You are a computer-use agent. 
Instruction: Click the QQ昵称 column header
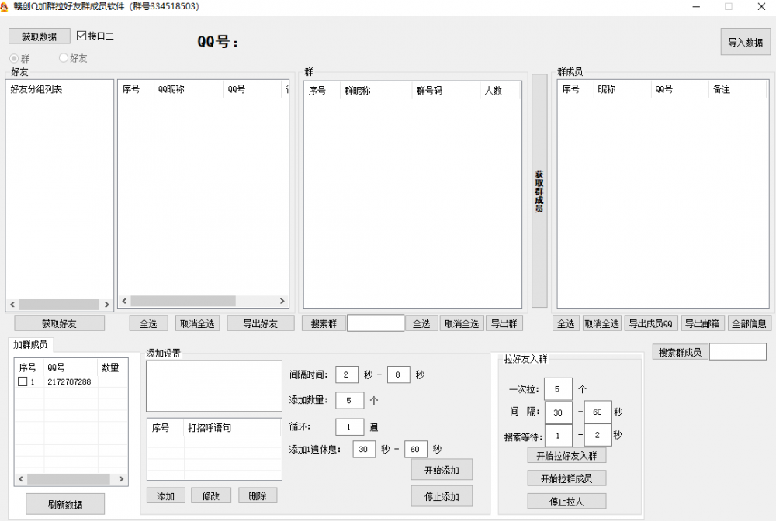pyautogui.click(x=189, y=89)
